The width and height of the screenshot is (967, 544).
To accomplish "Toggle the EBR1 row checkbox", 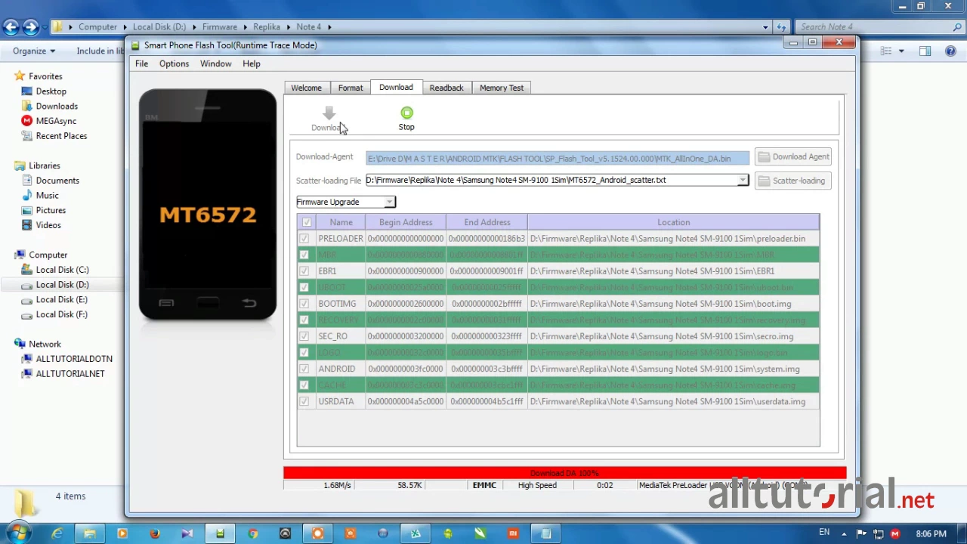I will pos(304,271).
